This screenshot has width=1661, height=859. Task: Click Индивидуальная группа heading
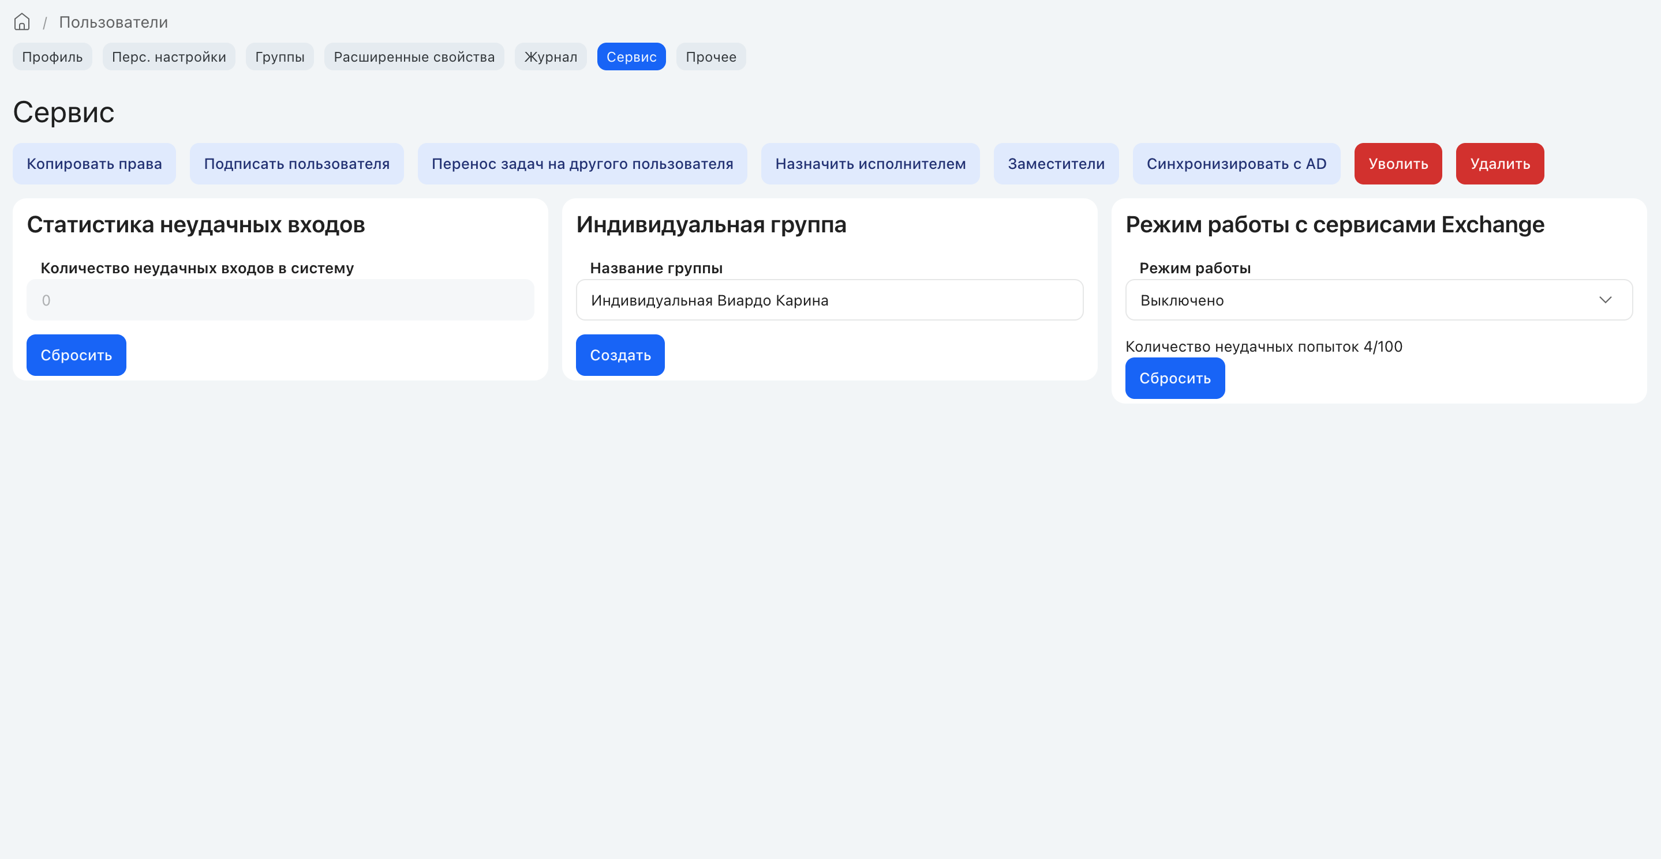[x=711, y=225]
